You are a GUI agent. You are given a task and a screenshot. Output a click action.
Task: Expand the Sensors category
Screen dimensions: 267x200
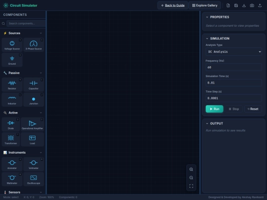pyautogui.click(x=41, y=193)
